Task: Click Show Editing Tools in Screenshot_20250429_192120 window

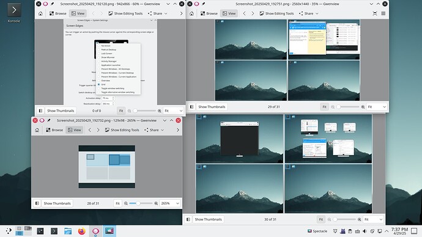Action: coord(125,13)
